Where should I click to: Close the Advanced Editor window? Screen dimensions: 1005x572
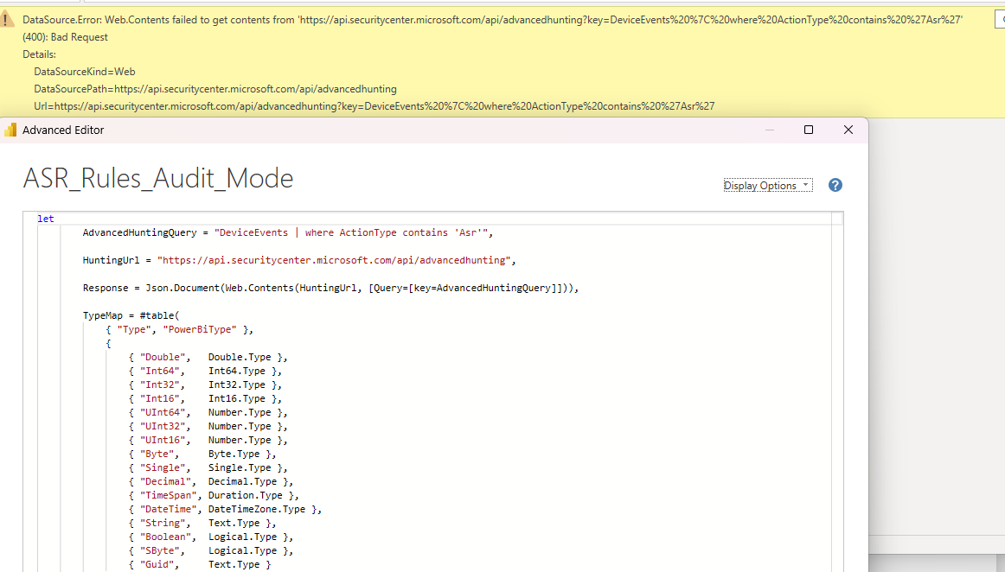848,130
